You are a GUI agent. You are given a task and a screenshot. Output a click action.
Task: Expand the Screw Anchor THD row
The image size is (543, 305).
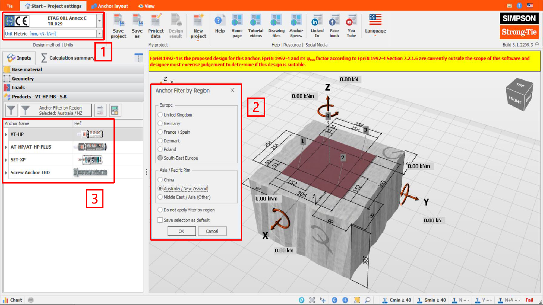(6, 173)
